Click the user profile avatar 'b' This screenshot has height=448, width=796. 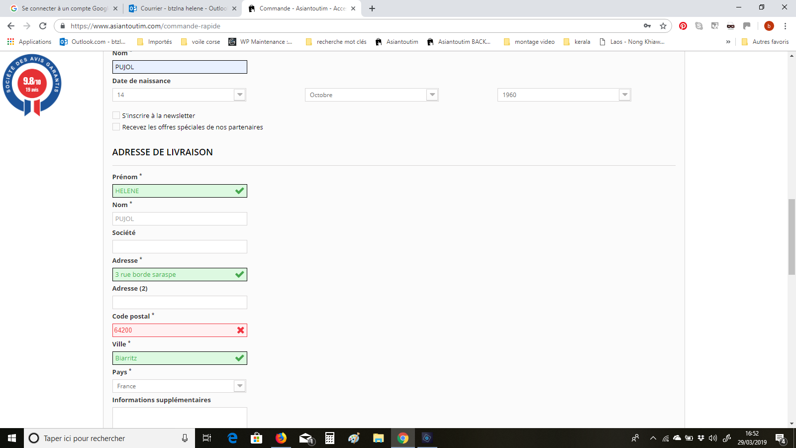pyautogui.click(x=769, y=26)
